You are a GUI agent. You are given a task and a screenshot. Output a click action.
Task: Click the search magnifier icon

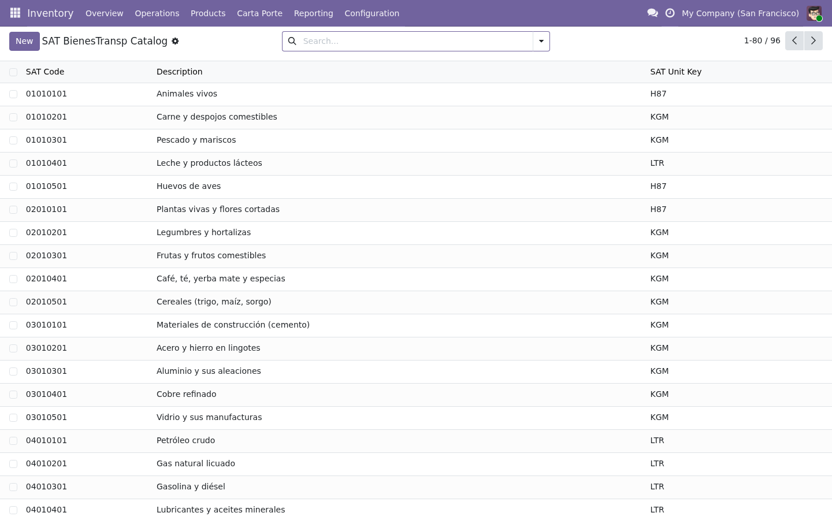coord(292,41)
